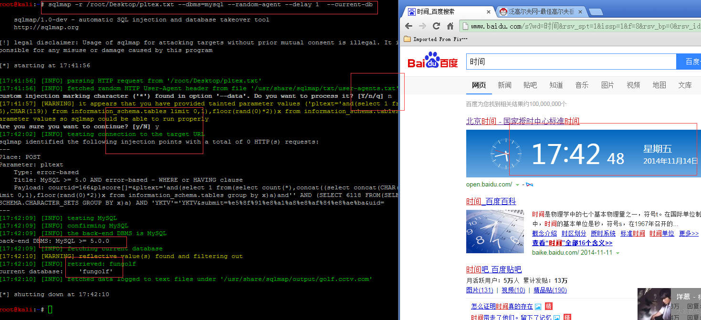Select the 贴吧 search category
Image resolution: width=701 pixels, height=320 pixels.
(x=530, y=85)
